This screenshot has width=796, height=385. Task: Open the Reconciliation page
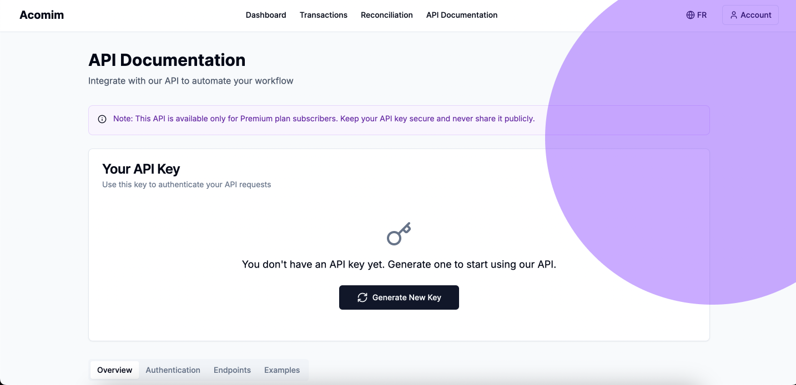click(x=387, y=15)
